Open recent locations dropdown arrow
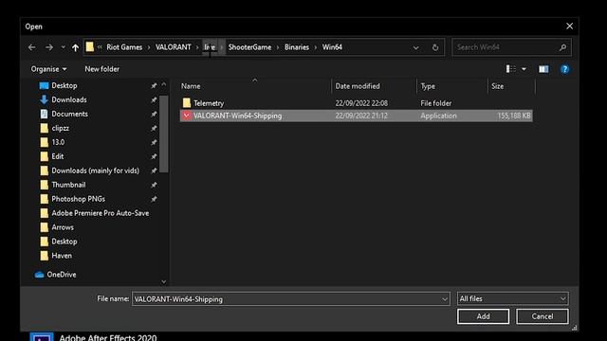Screen dimensions: 607x341 pos(63,47)
